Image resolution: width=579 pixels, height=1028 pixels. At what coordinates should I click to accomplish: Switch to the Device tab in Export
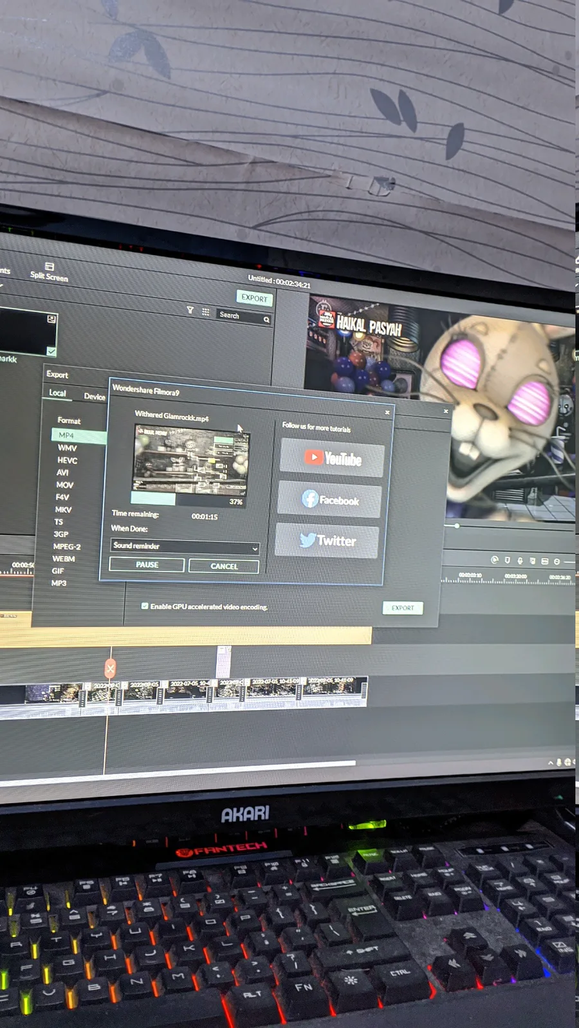pos(94,397)
